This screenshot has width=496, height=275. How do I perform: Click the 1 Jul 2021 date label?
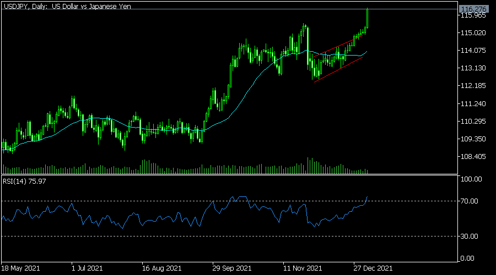[x=87, y=268]
